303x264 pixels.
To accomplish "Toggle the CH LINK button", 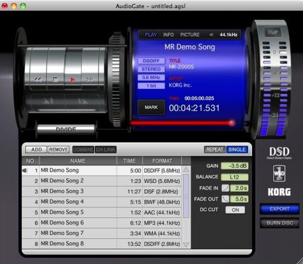I will (x=106, y=150).
